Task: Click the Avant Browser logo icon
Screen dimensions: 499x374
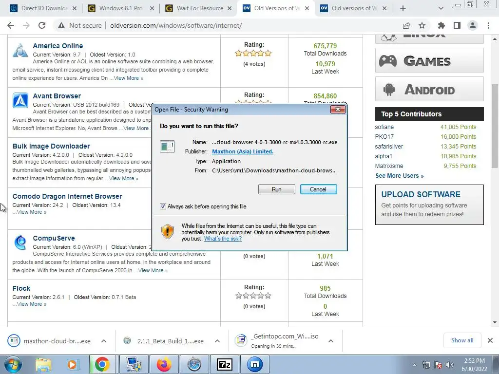Action: 20,100
